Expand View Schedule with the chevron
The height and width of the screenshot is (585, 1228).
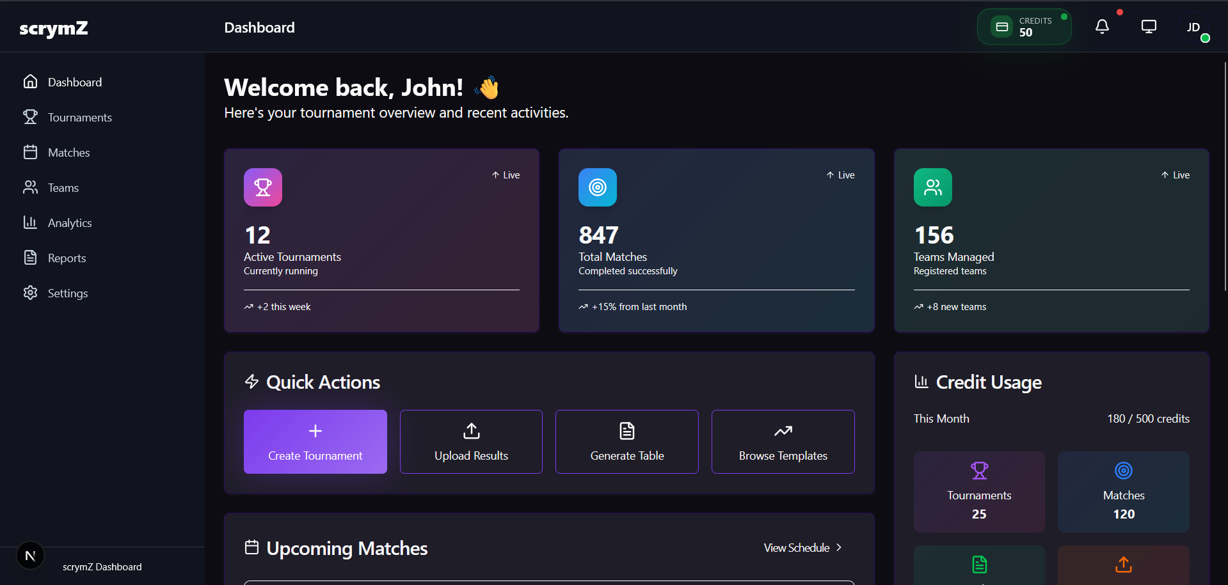(x=838, y=547)
